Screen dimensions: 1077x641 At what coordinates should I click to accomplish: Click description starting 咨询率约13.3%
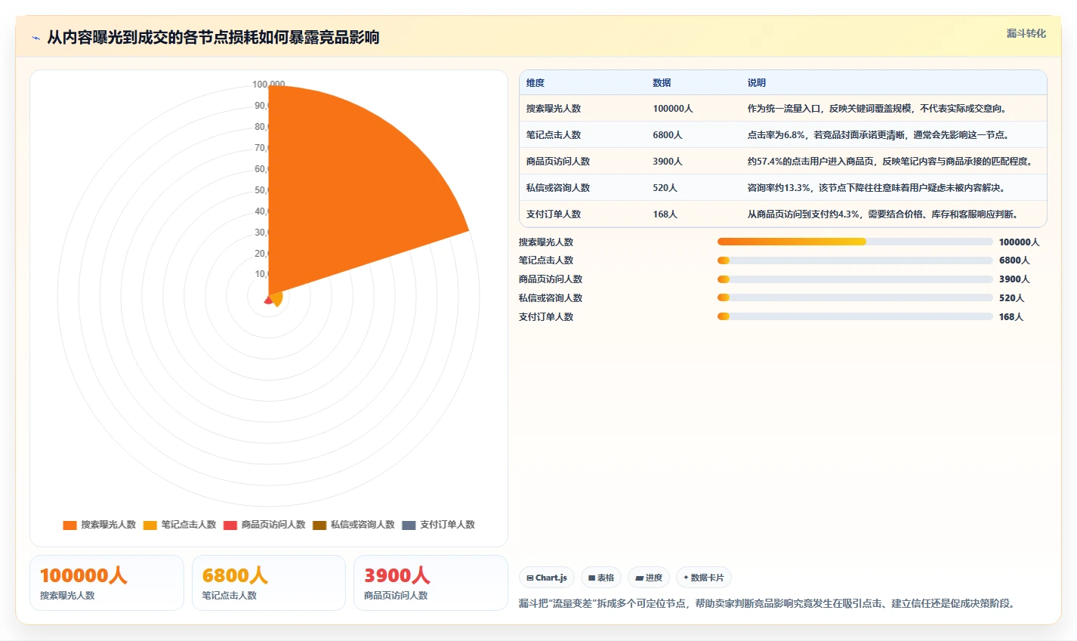(877, 188)
